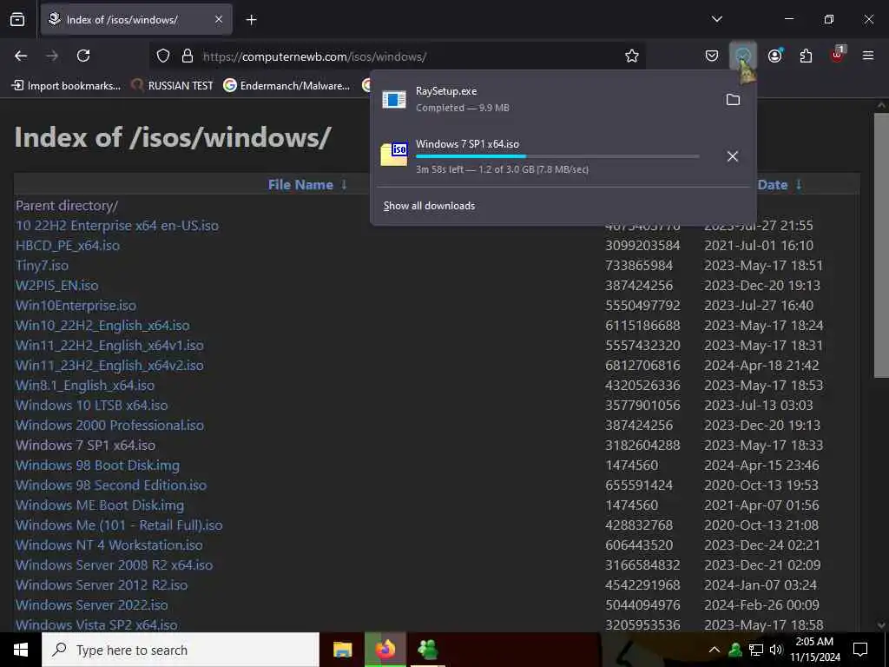Open Firefox account menu

(x=774, y=56)
